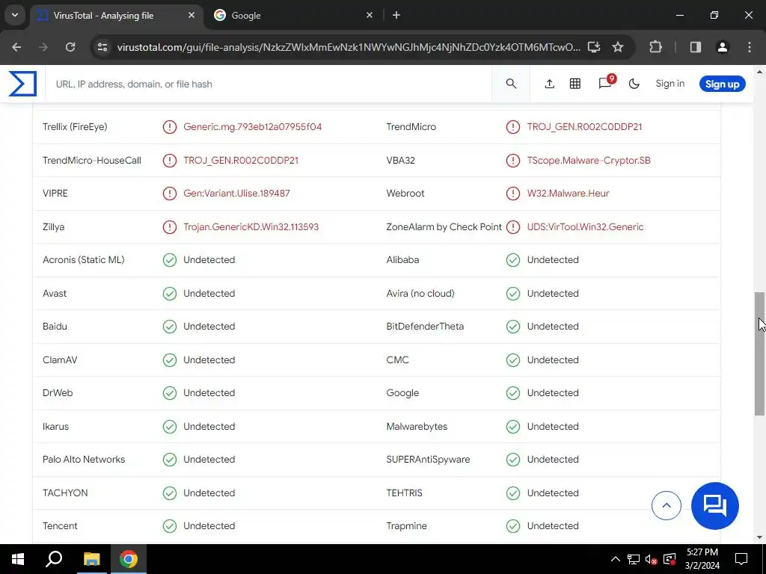Switch to the Google tab

tap(293, 15)
